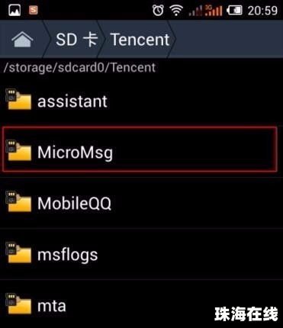Image resolution: width=283 pixels, height=328 pixels.
Task: Tap the orange S notification icon
Action: point(34,11)
